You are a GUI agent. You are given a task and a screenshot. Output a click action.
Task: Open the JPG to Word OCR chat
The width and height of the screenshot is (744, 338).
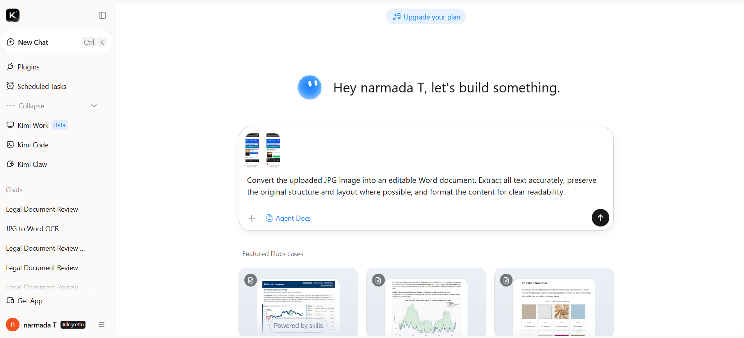point(32,229)
